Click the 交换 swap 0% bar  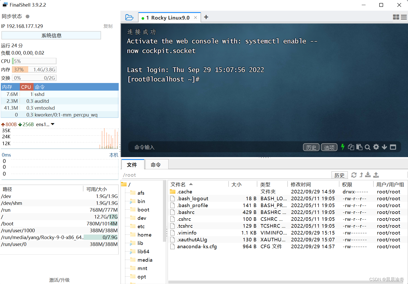34,78
